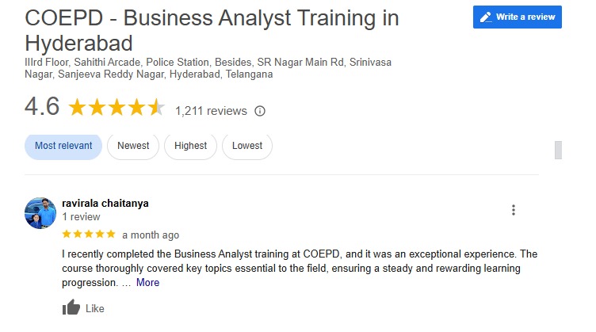Click the Like label under the review
The image size is (596, 332).
coord(94,308)
